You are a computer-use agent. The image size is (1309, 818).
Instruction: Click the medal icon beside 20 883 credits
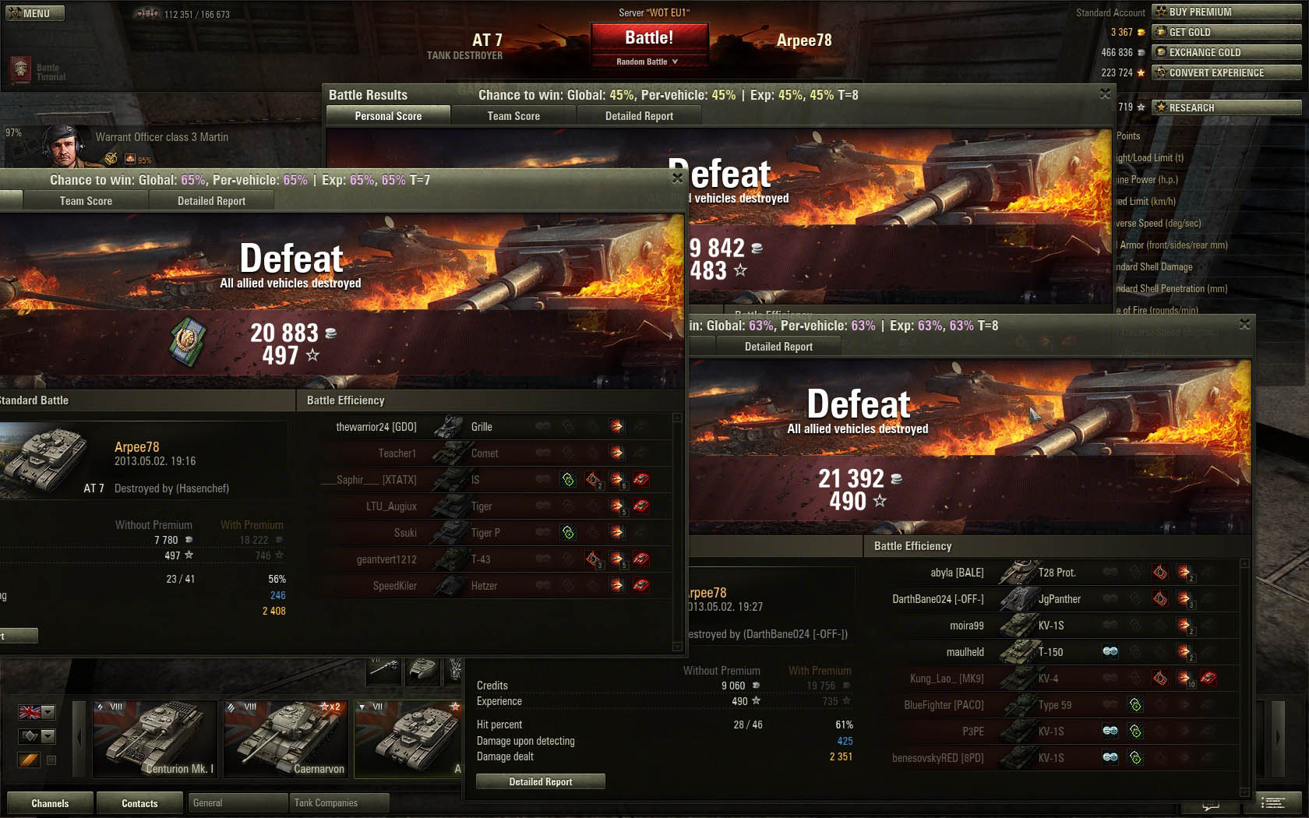pyautogui.click(x=188, y=340)
